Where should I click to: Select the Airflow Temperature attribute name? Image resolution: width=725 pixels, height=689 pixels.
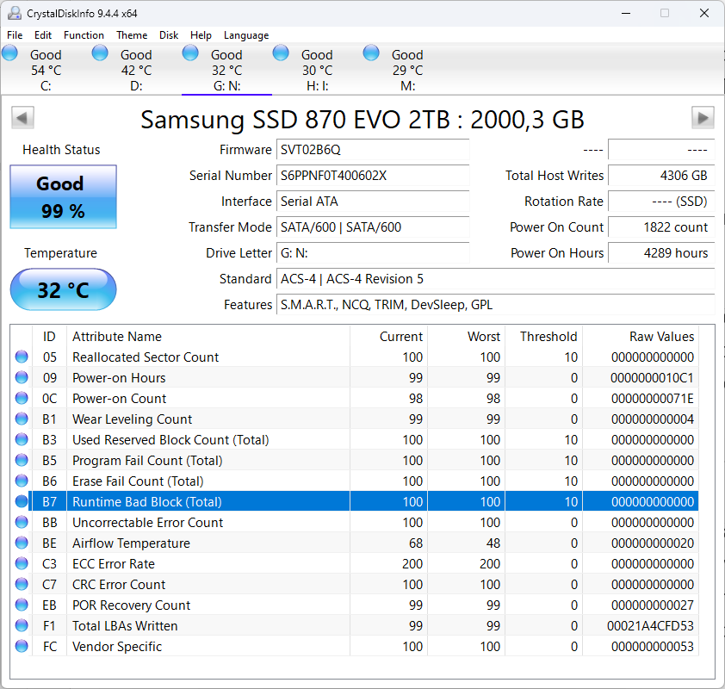[x=132, y=543]
